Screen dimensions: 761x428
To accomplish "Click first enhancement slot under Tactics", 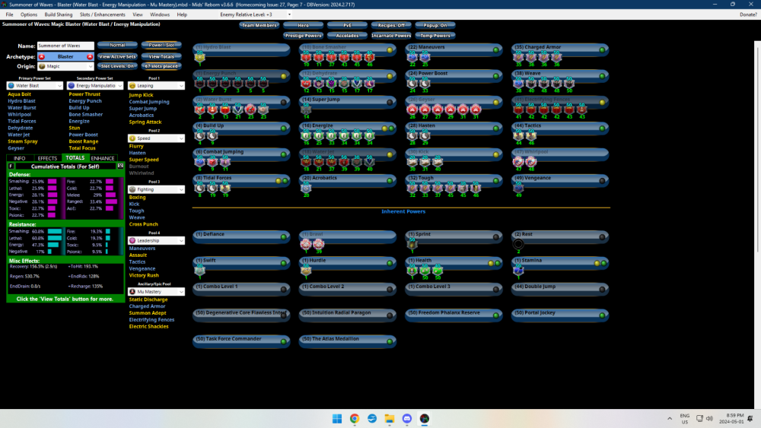I will [518, 136].
